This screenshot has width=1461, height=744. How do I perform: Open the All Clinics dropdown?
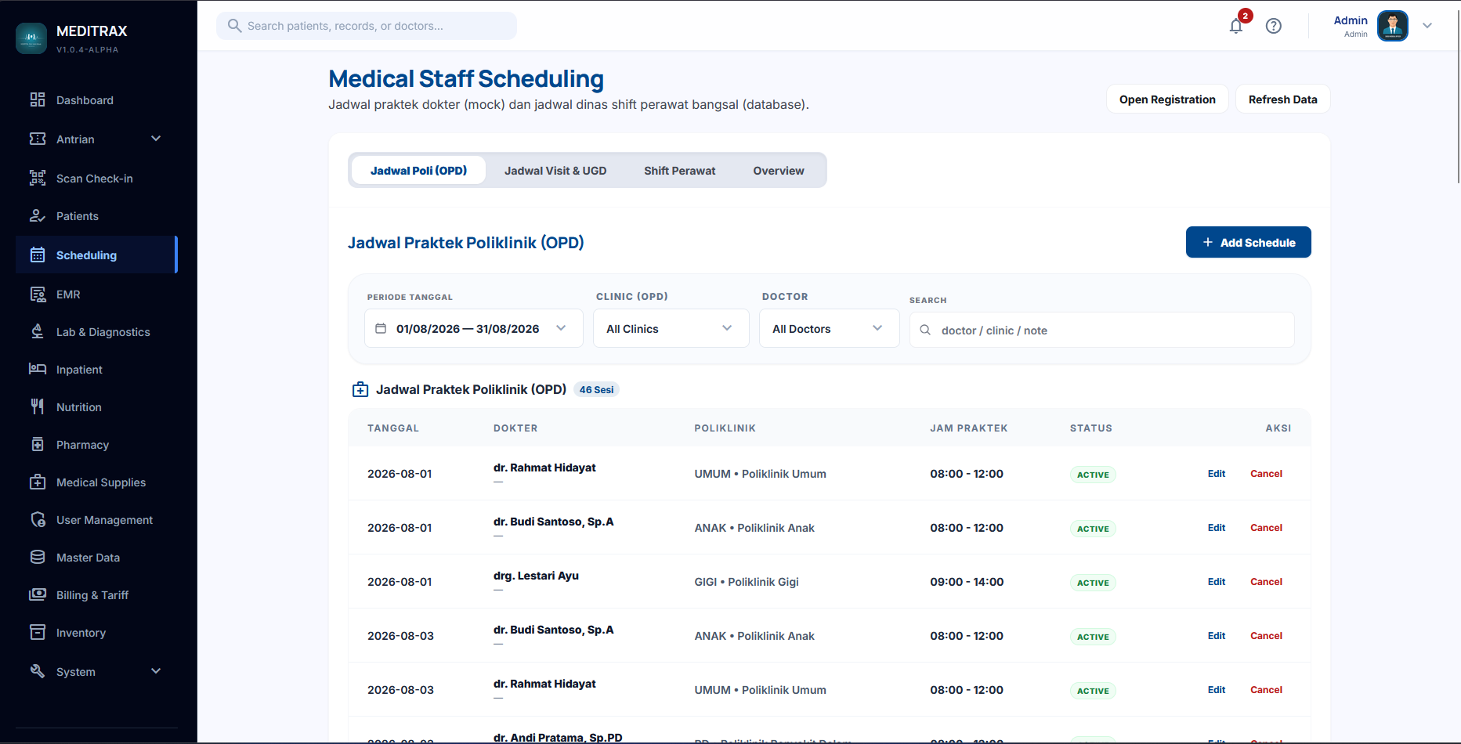[x=671, y=328]
